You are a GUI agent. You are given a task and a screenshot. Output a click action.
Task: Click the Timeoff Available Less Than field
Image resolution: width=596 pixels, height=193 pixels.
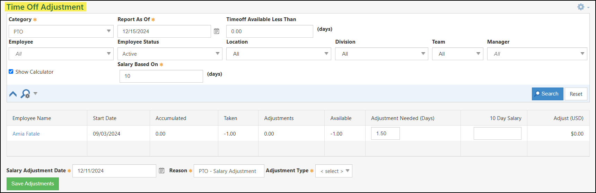(x=270, y=31)
